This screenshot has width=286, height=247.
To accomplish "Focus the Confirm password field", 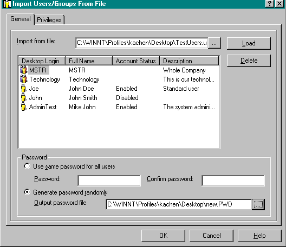I will tap(233, 181).
